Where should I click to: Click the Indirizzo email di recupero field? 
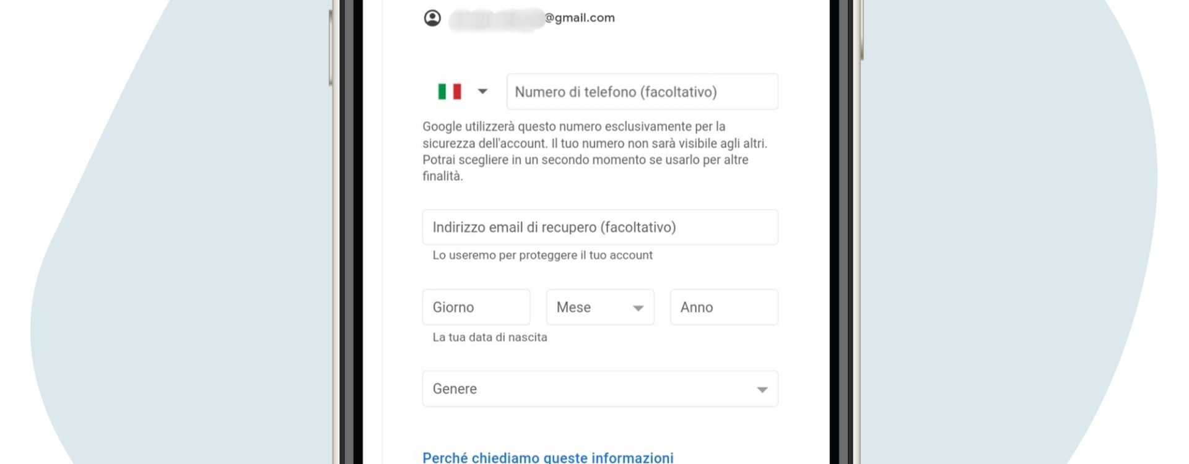coord(600,227)
